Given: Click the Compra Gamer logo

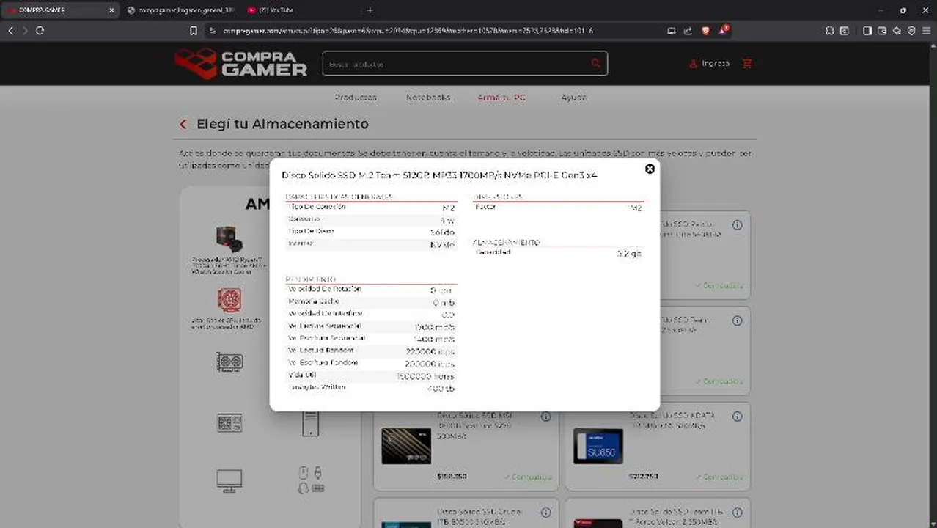Looking at the screenshot, I should pyautogui.click(x=240, y=64).
